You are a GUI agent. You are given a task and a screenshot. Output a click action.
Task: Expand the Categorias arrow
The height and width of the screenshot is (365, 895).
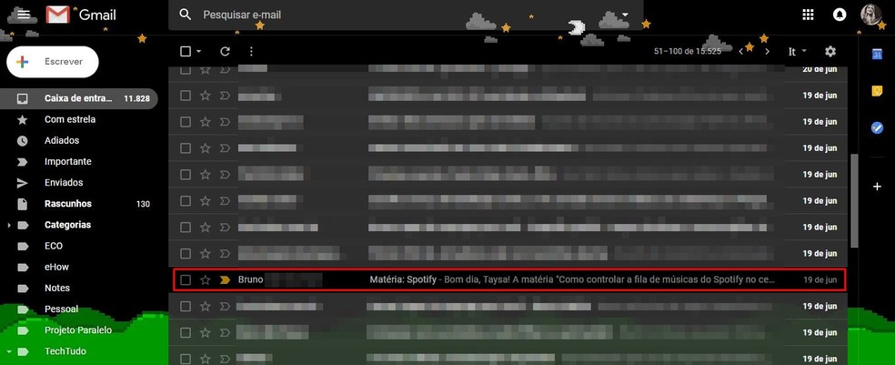[x=8, y=226]
